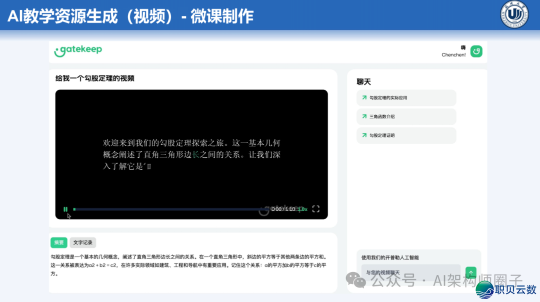Select the 三角函数介绍 chat suggestion

tap(406, 116)
